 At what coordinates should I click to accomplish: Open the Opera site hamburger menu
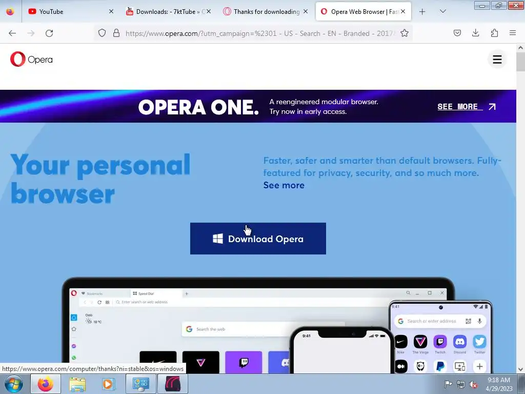point(497,60)
